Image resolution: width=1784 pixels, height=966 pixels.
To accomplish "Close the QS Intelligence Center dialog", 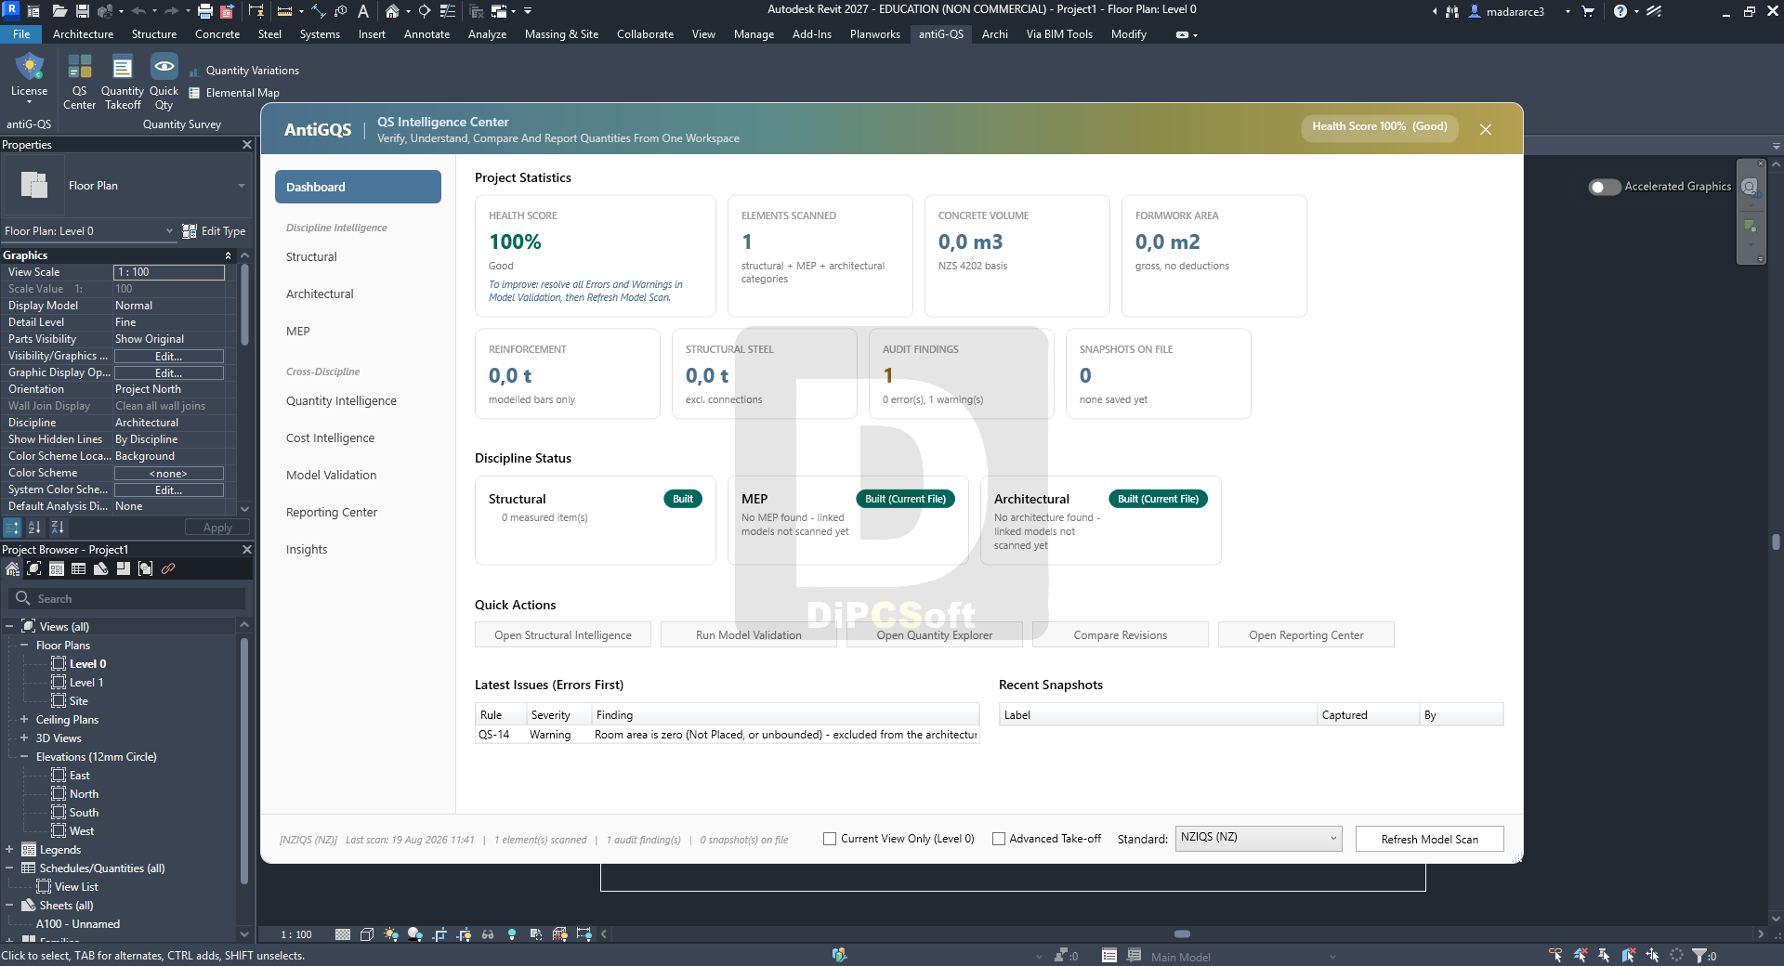I will click(x=1486, y=129).
